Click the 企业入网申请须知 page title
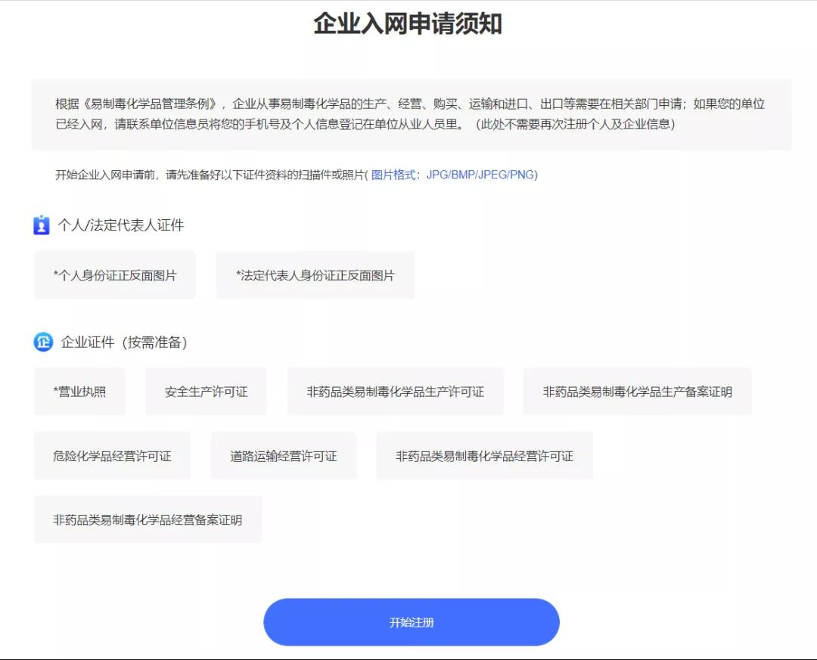This screenshot has height=660, width=817. [x=408, y=24]
